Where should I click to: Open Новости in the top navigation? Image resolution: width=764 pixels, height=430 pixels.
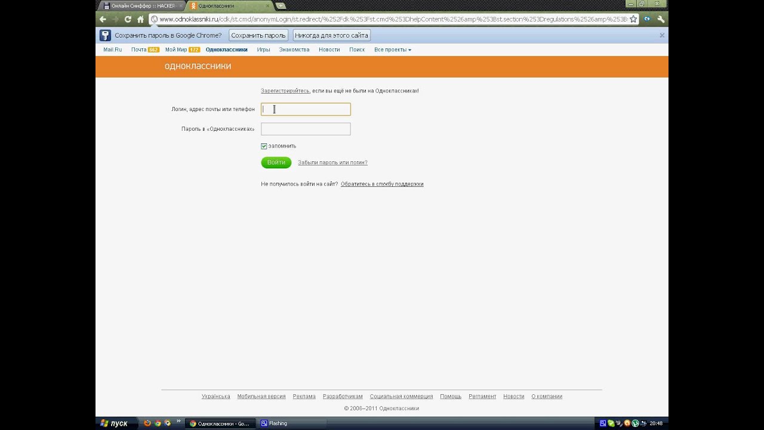click(x=329, y=50)
